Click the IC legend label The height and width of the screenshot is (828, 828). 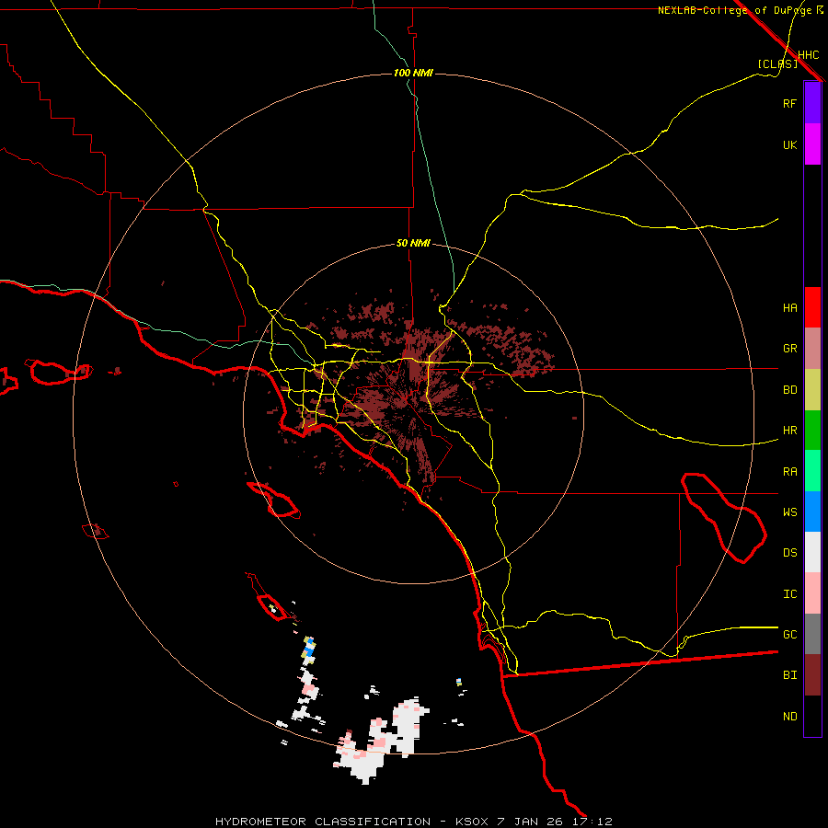pyautogui.click(x=789, y=594)
